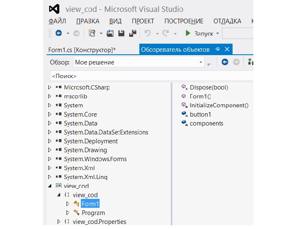305x229 pixels.
Task: Pin the Обозреватель объектов tab
Action: click(217, 49)
